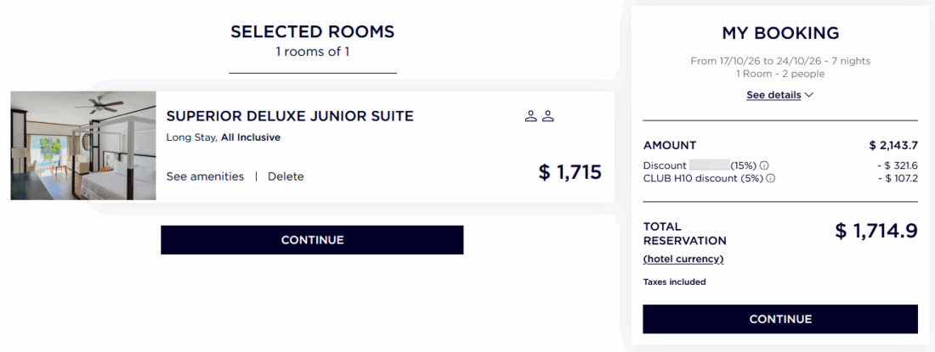Viewport: 935px width, 352px height.
Task: Click Superior Deluxe Junior Suite title
Action: point(290,116)
